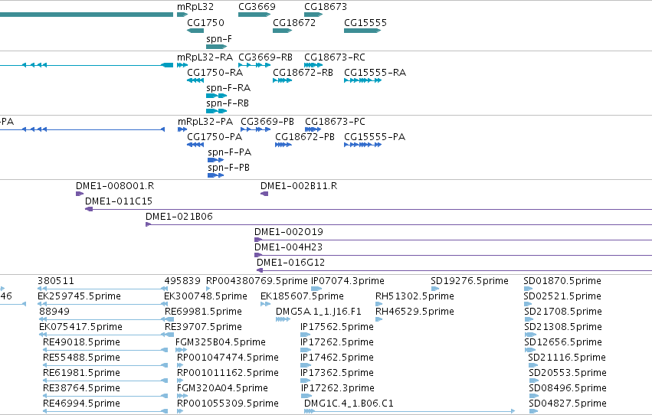Select protein spn-F-PB label
Image resolution: width=652 pixels, height=415 pixels.
coord(229,168)
